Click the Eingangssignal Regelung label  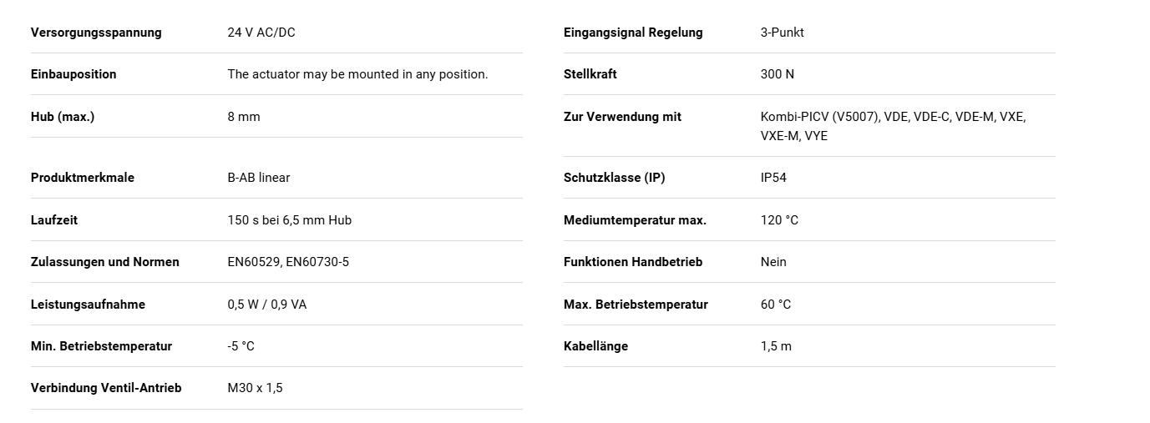pos(633,33)
